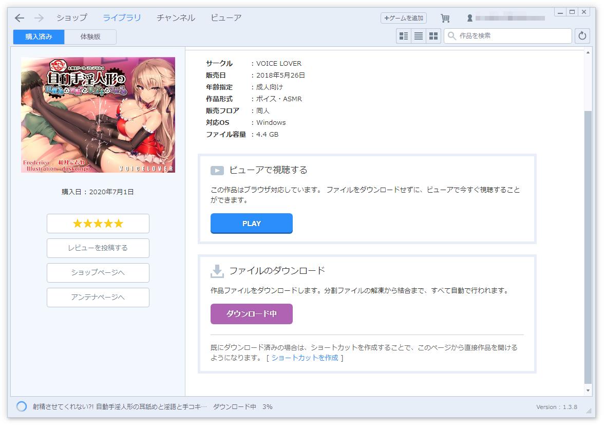Open ショップページへ button
Screen dimensions: 605x427
[98, 273]
